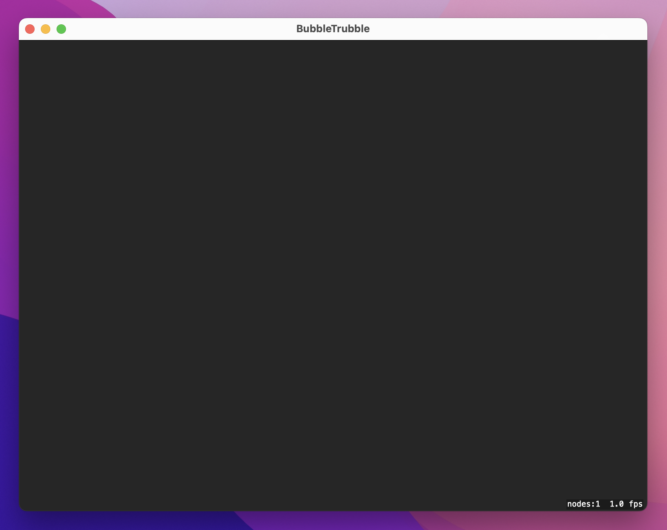
Task: Click the 1.0 fps indicator
Action: [626, 504]
